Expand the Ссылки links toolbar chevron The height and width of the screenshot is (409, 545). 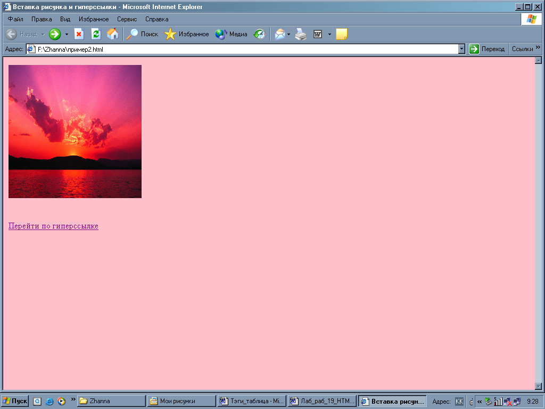point(538,47)
